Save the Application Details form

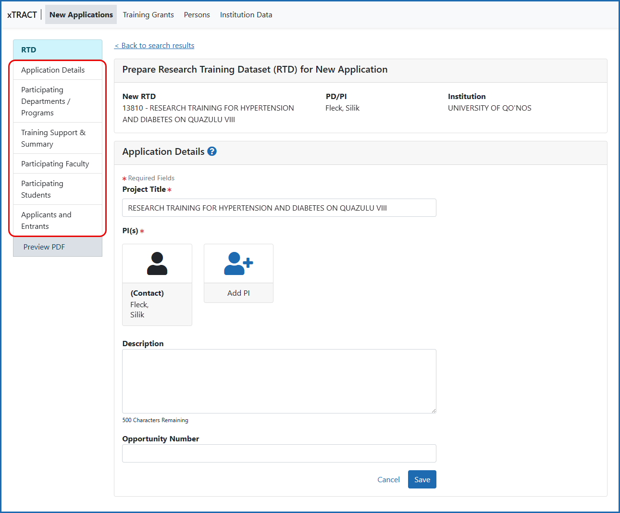(422, 479)
